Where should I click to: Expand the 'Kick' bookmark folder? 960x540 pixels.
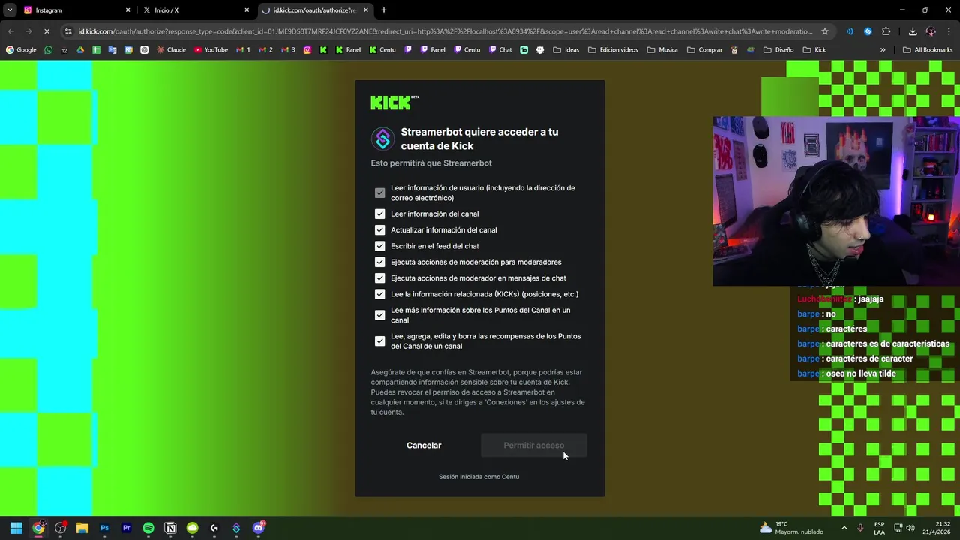[x=814, y=50]
